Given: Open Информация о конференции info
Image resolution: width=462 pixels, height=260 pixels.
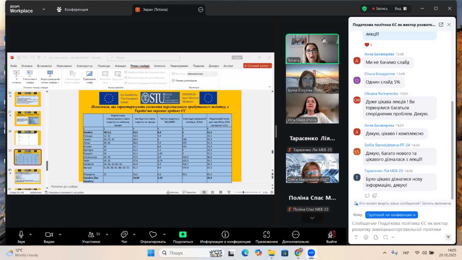Looking at the screenshot, I should 225,235.
